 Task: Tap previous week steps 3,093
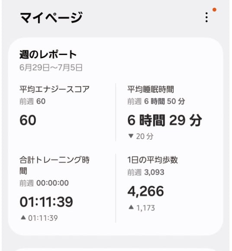coord(146,173)
